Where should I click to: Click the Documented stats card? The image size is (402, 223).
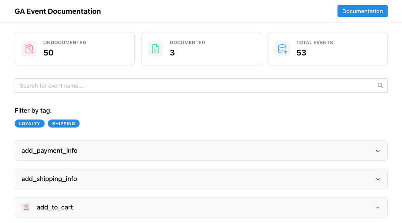click(201, 48)
